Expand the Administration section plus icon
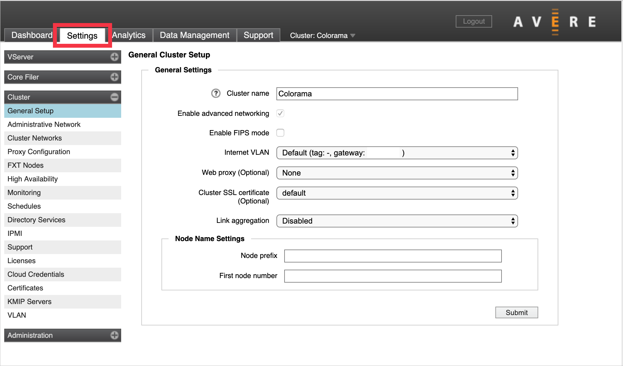This screenshot has width=623, height=366. tap(114, 335)
